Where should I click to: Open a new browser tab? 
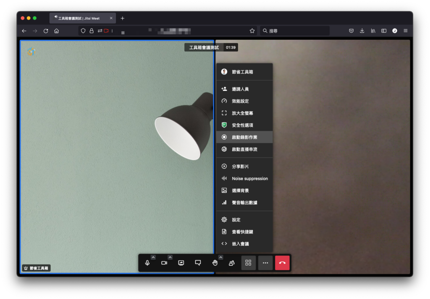[x=123, y=18]
